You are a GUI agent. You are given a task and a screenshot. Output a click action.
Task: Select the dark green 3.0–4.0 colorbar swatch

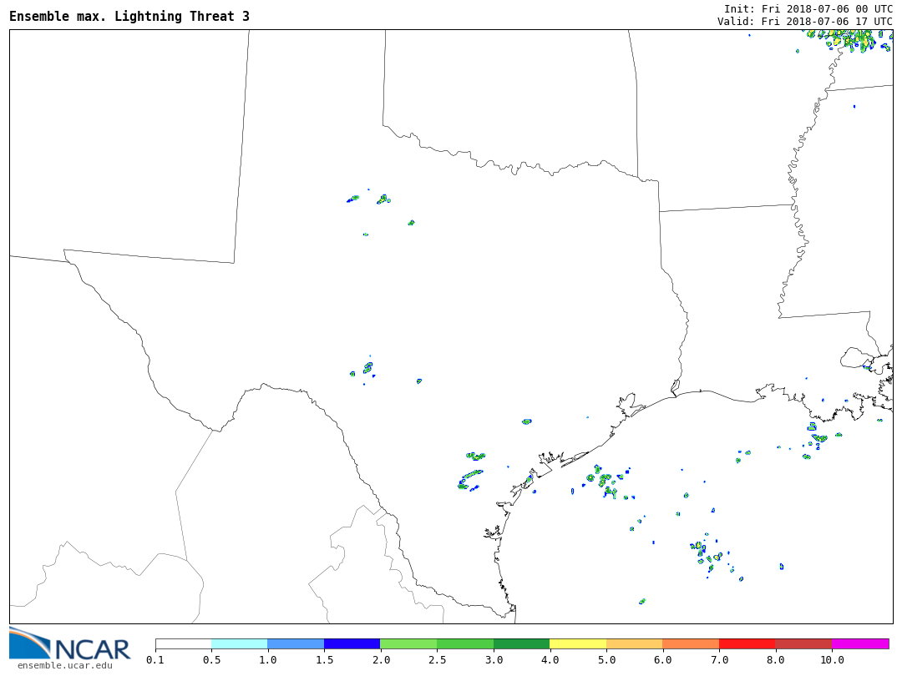[x=521, y=643]
